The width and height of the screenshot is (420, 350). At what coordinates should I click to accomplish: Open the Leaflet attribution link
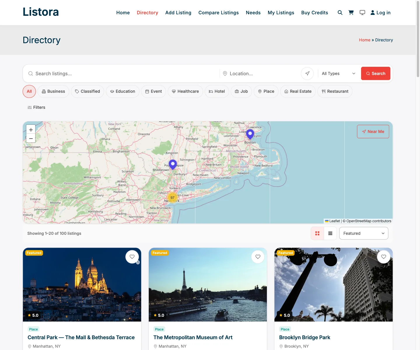pos(332,221)
